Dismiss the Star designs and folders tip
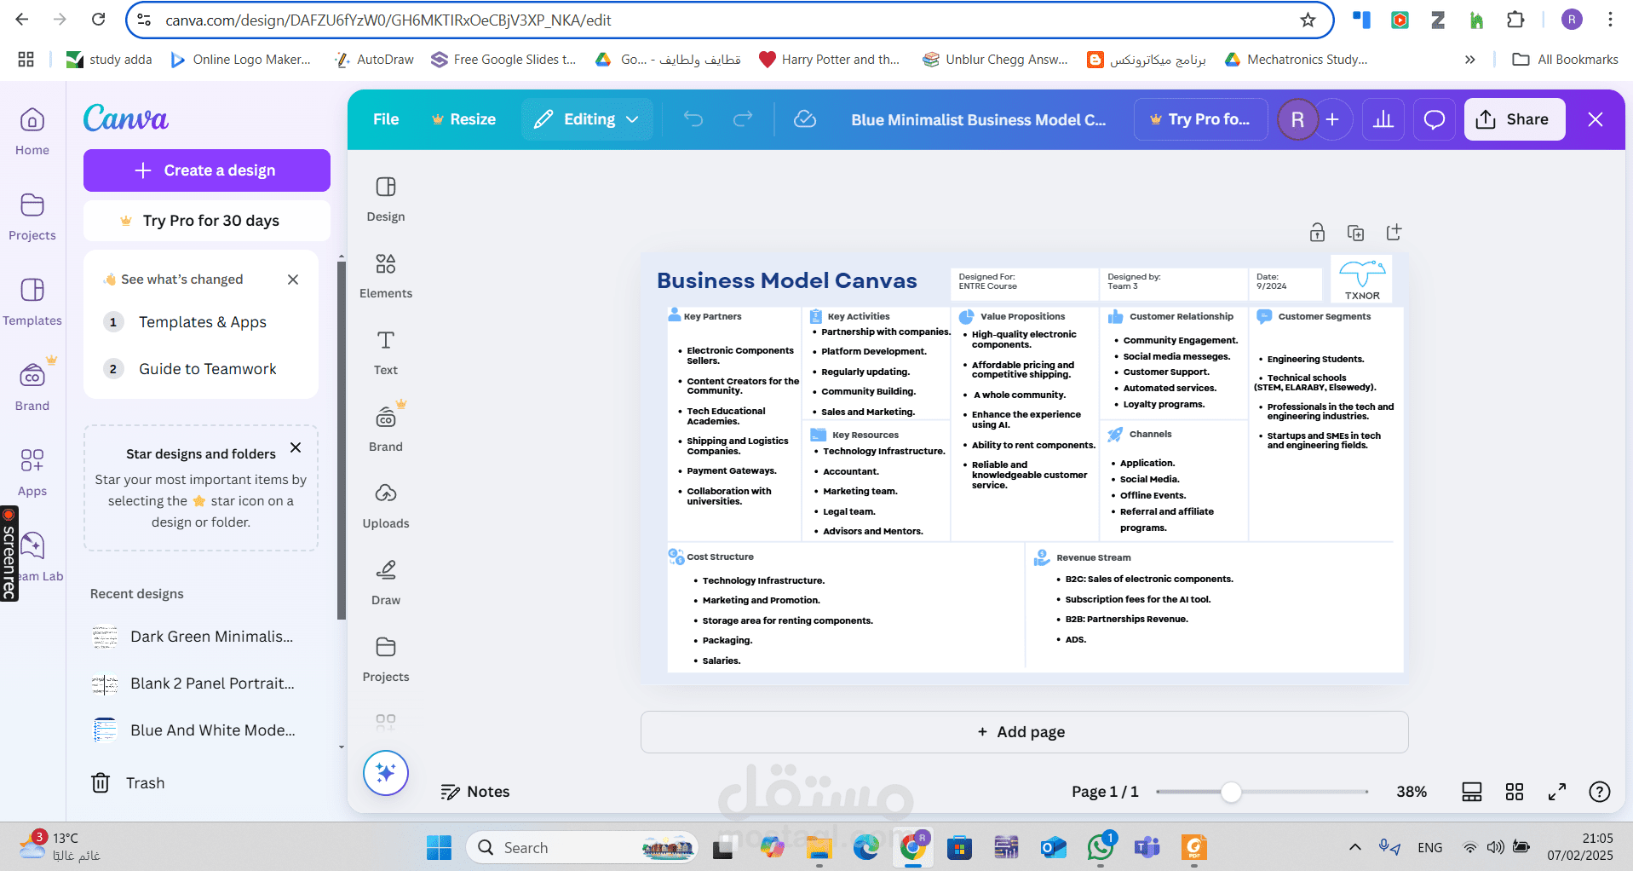The image size is (1633, 871). (296, 447)
